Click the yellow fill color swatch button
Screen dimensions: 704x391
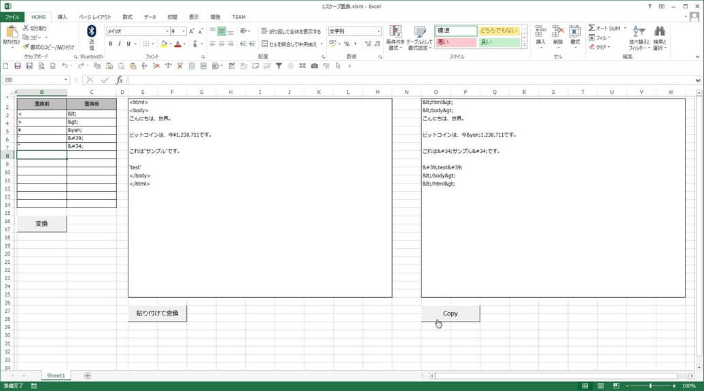[164, 44]
